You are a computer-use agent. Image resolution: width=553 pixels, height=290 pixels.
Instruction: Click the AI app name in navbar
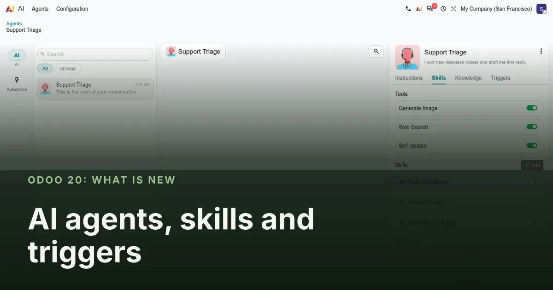pyautogui.click(x=21, y=9)
